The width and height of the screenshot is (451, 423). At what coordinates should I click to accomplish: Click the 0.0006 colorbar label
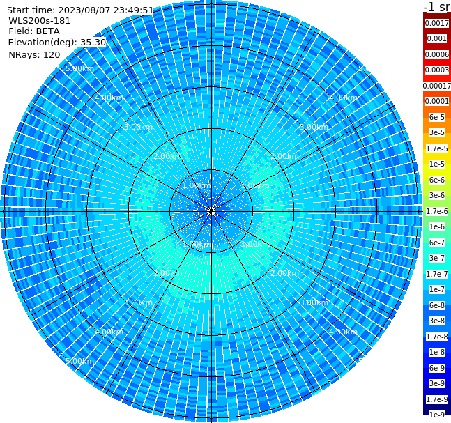(437, 54)
